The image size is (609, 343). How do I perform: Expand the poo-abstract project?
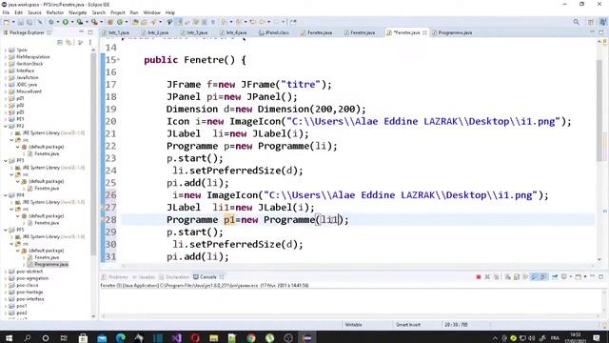point(6,272)
